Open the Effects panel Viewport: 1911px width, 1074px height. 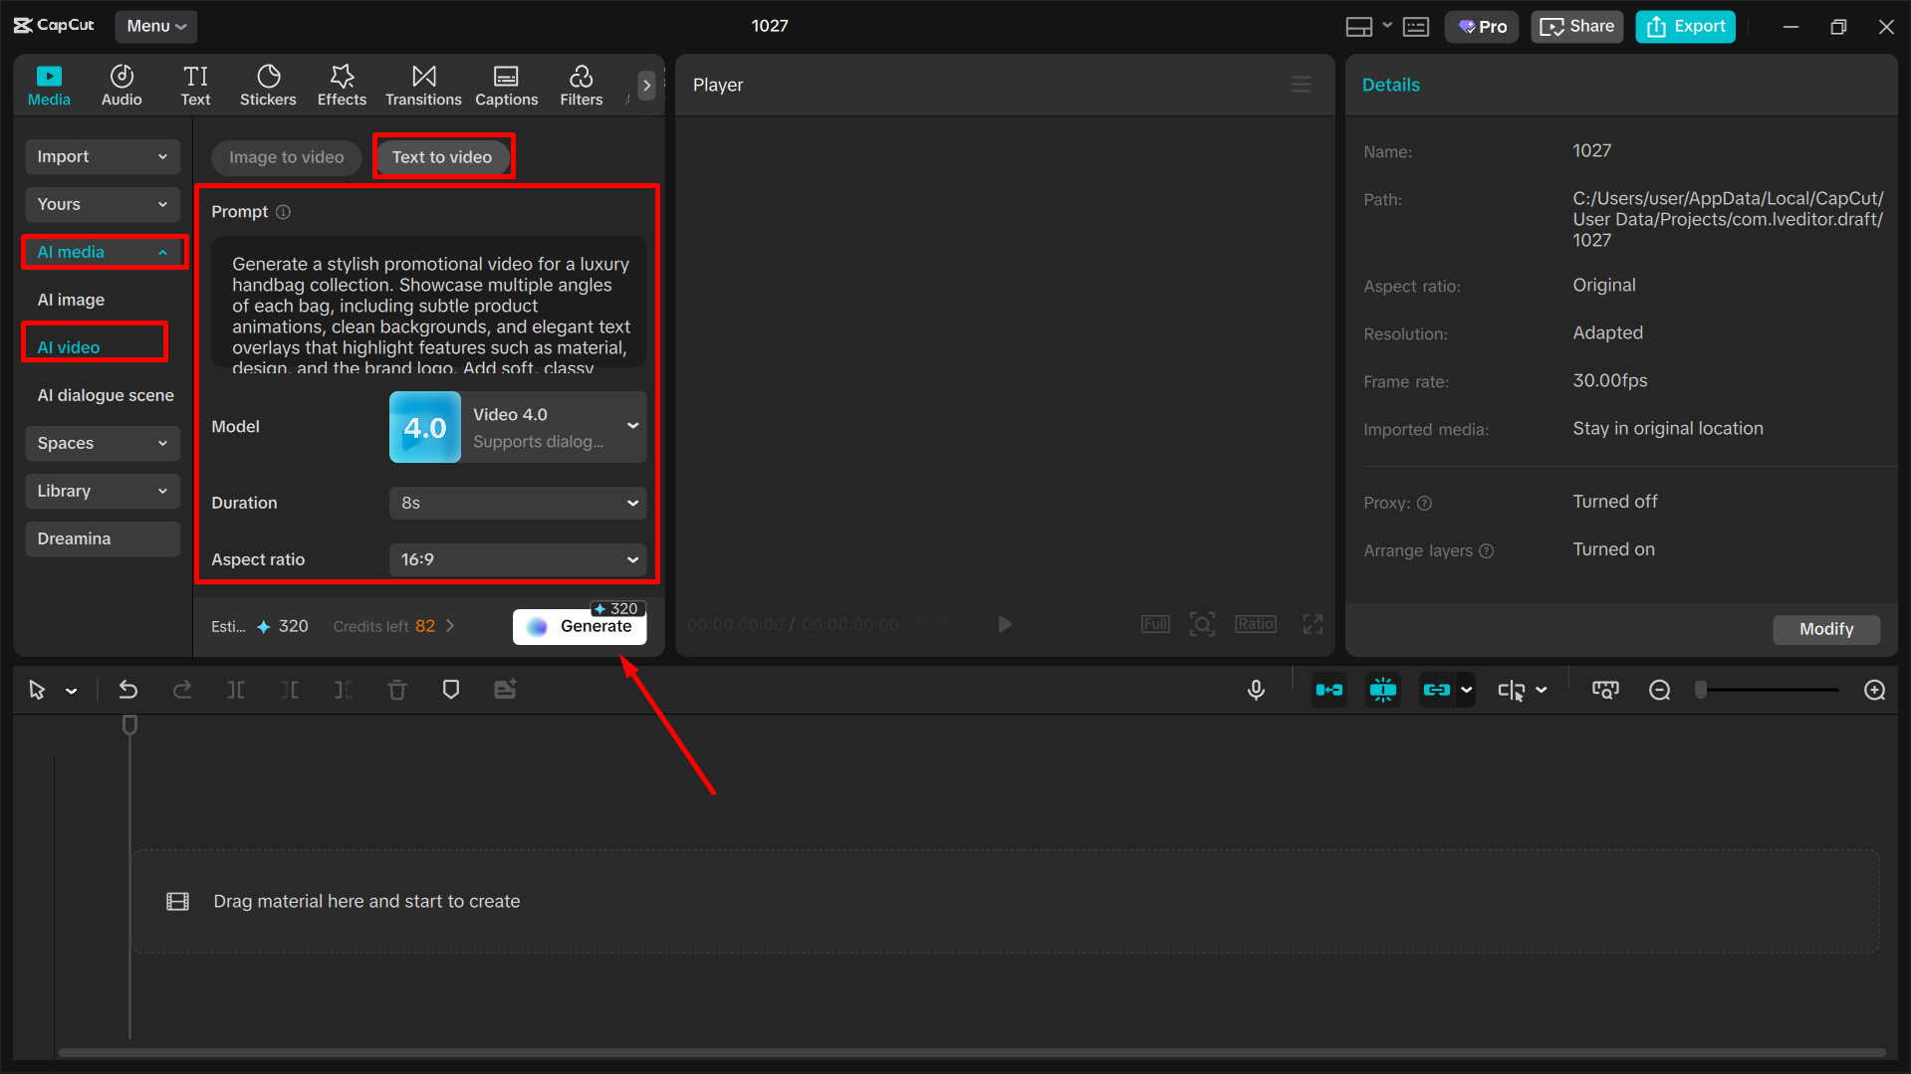coord(342,85)
